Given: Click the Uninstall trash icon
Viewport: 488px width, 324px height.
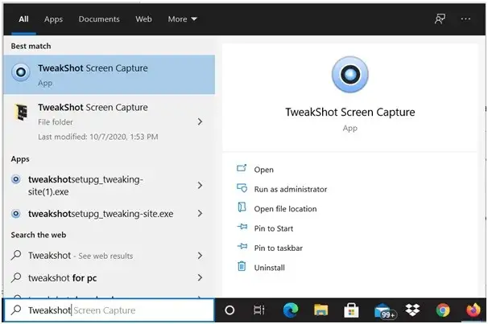Looking at the screenshot, I should click(x=242, y=266).
